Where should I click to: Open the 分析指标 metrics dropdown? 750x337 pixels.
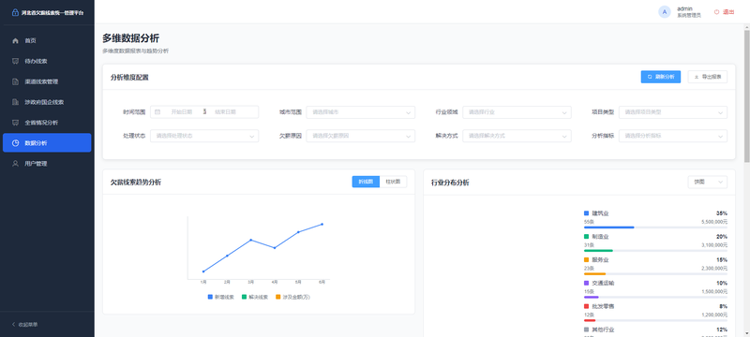click(673, 136)
